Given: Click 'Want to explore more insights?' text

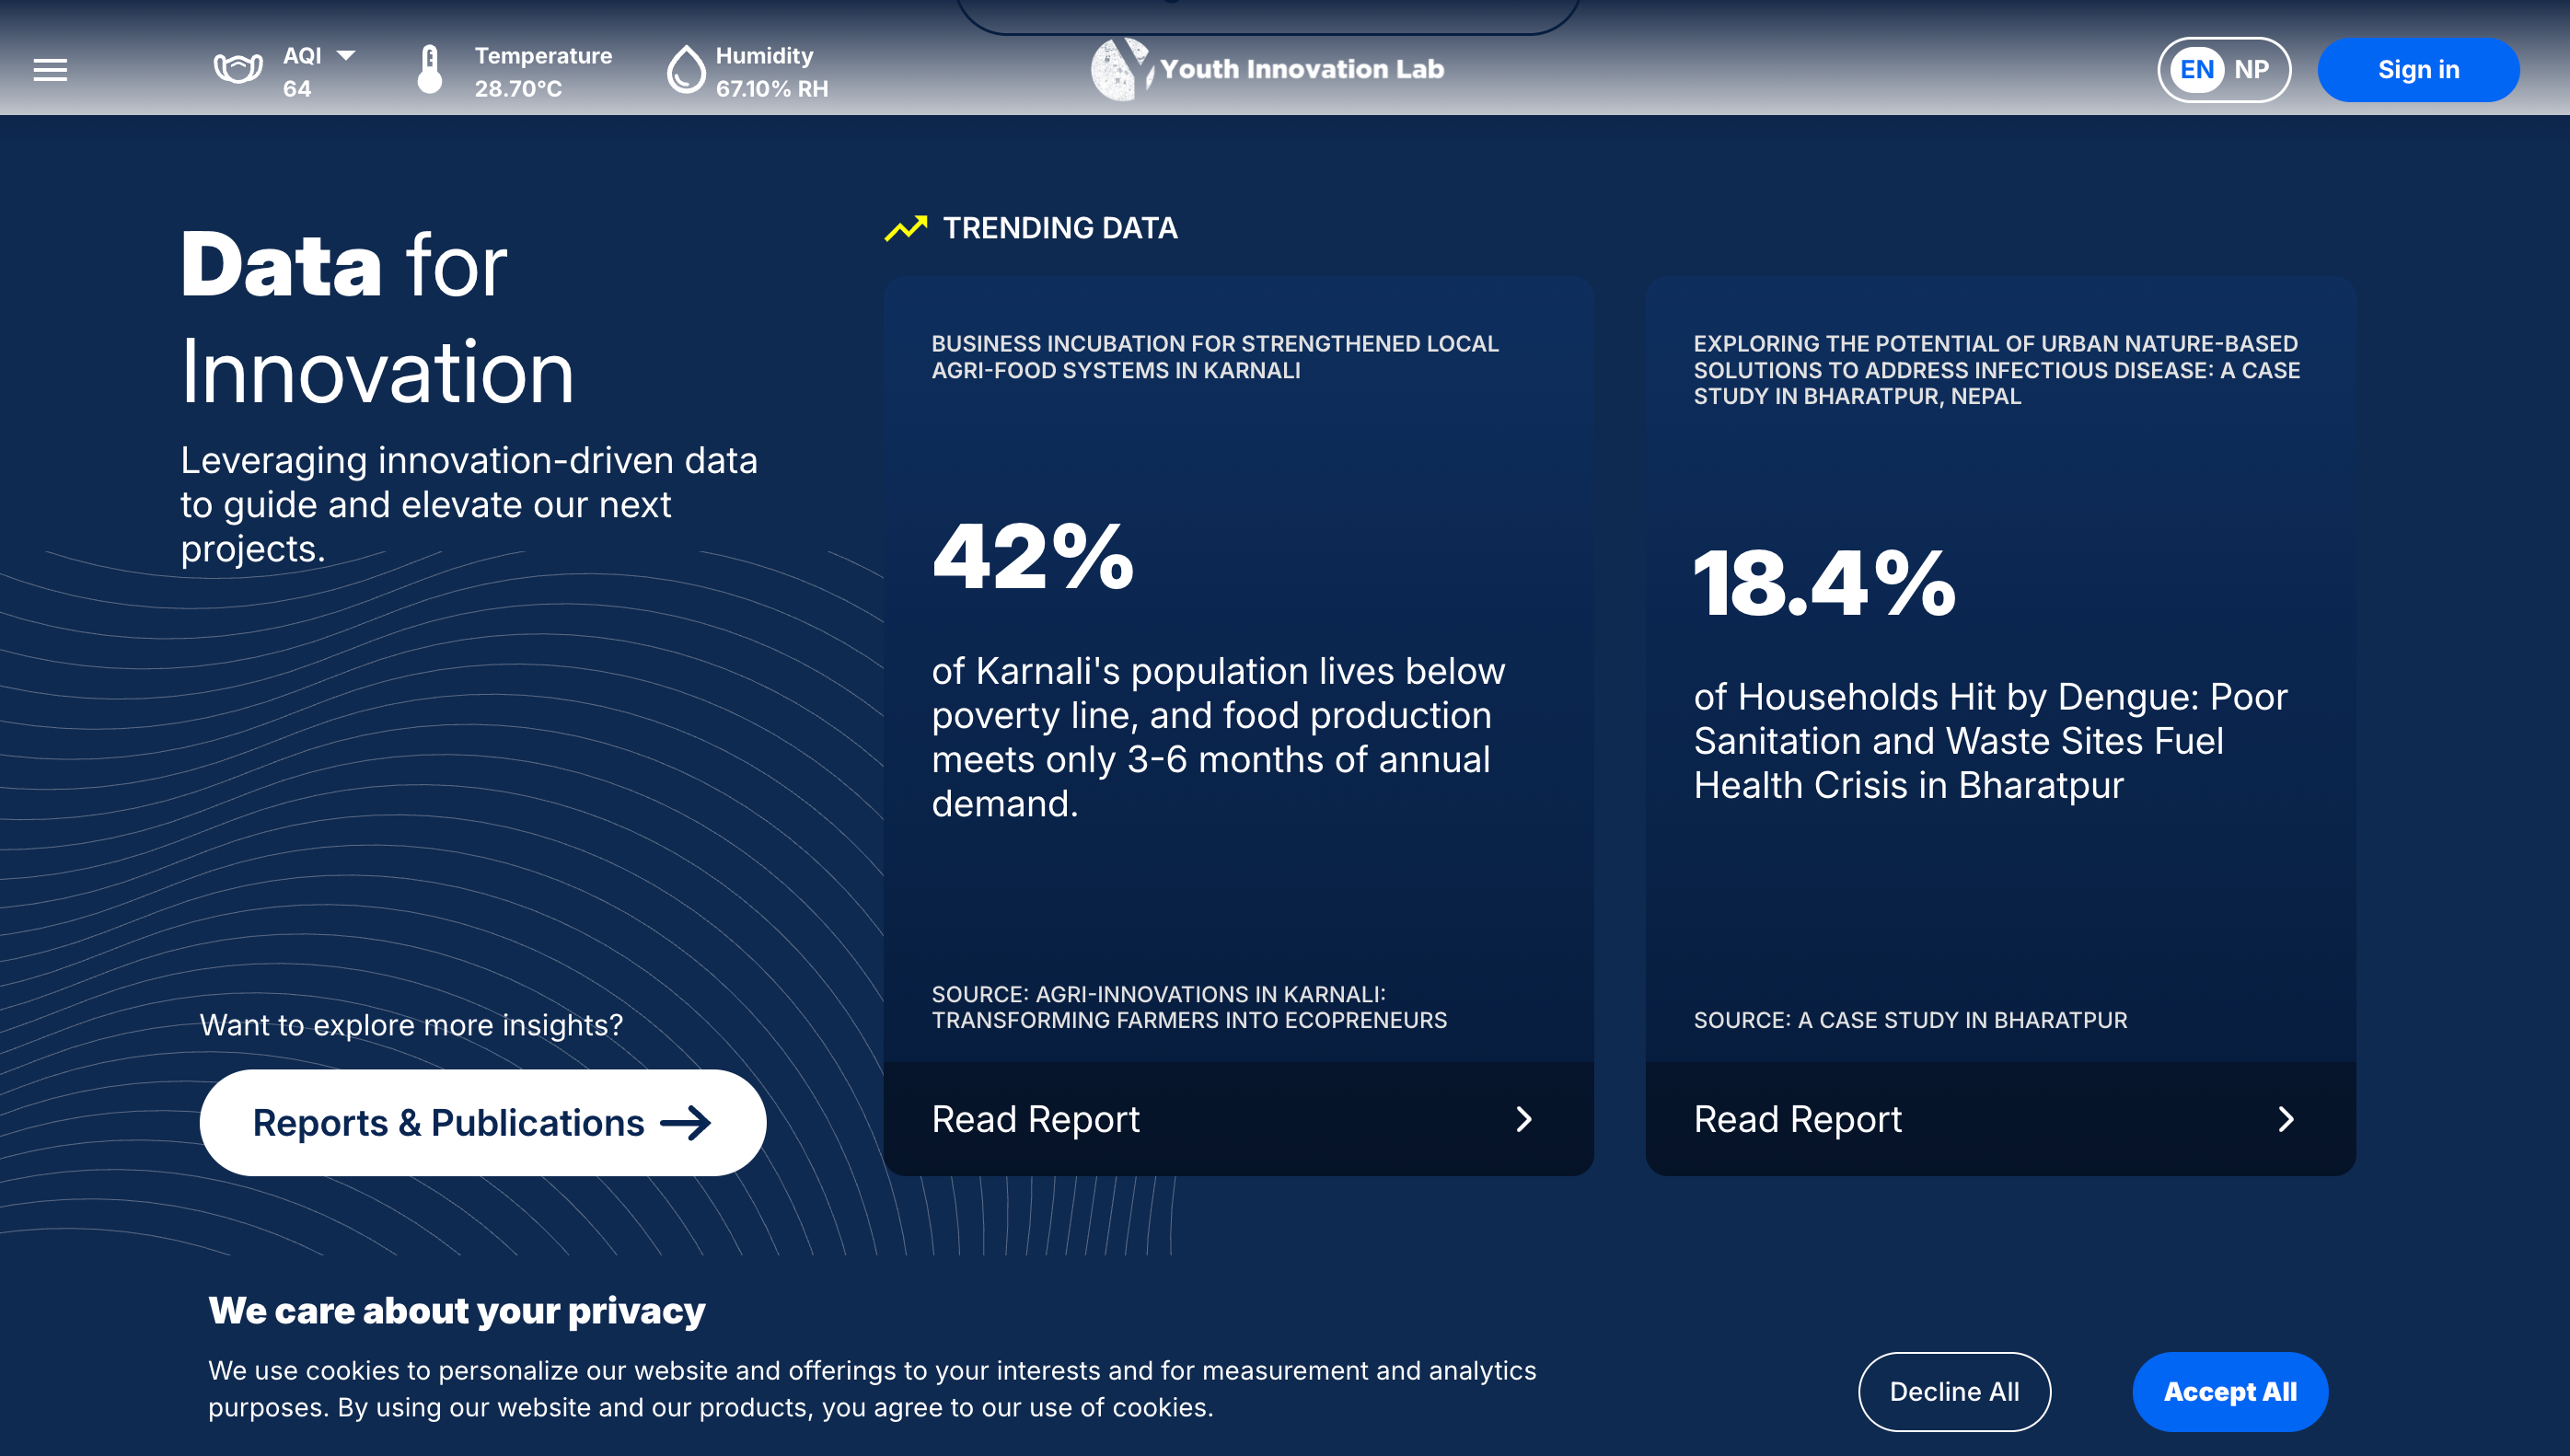Looking at the screenshot, I should pos(411,1025).
